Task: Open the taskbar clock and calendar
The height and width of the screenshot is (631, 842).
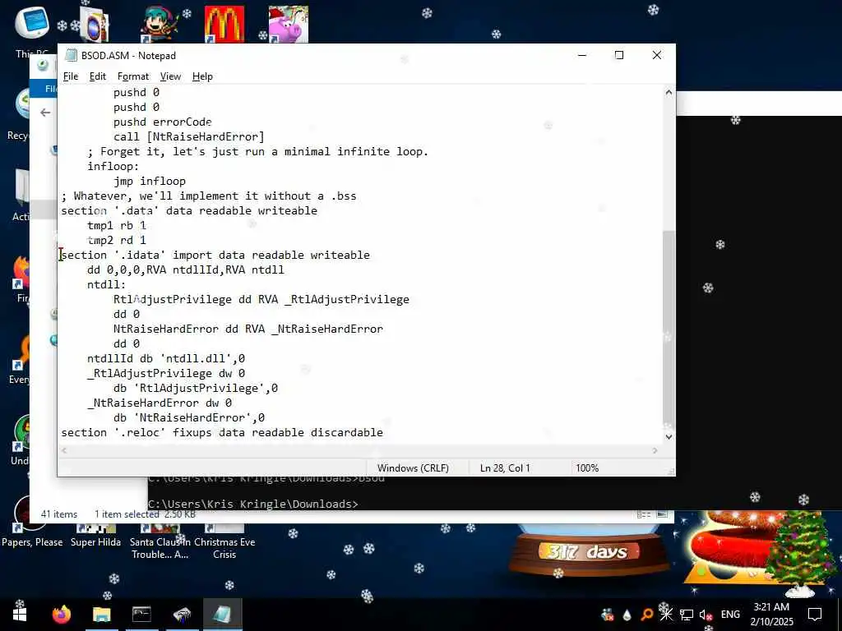Action: [x=771, y=615]
